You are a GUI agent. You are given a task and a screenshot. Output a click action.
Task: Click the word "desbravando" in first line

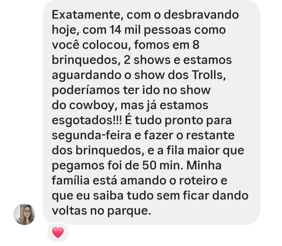[201, 14]
